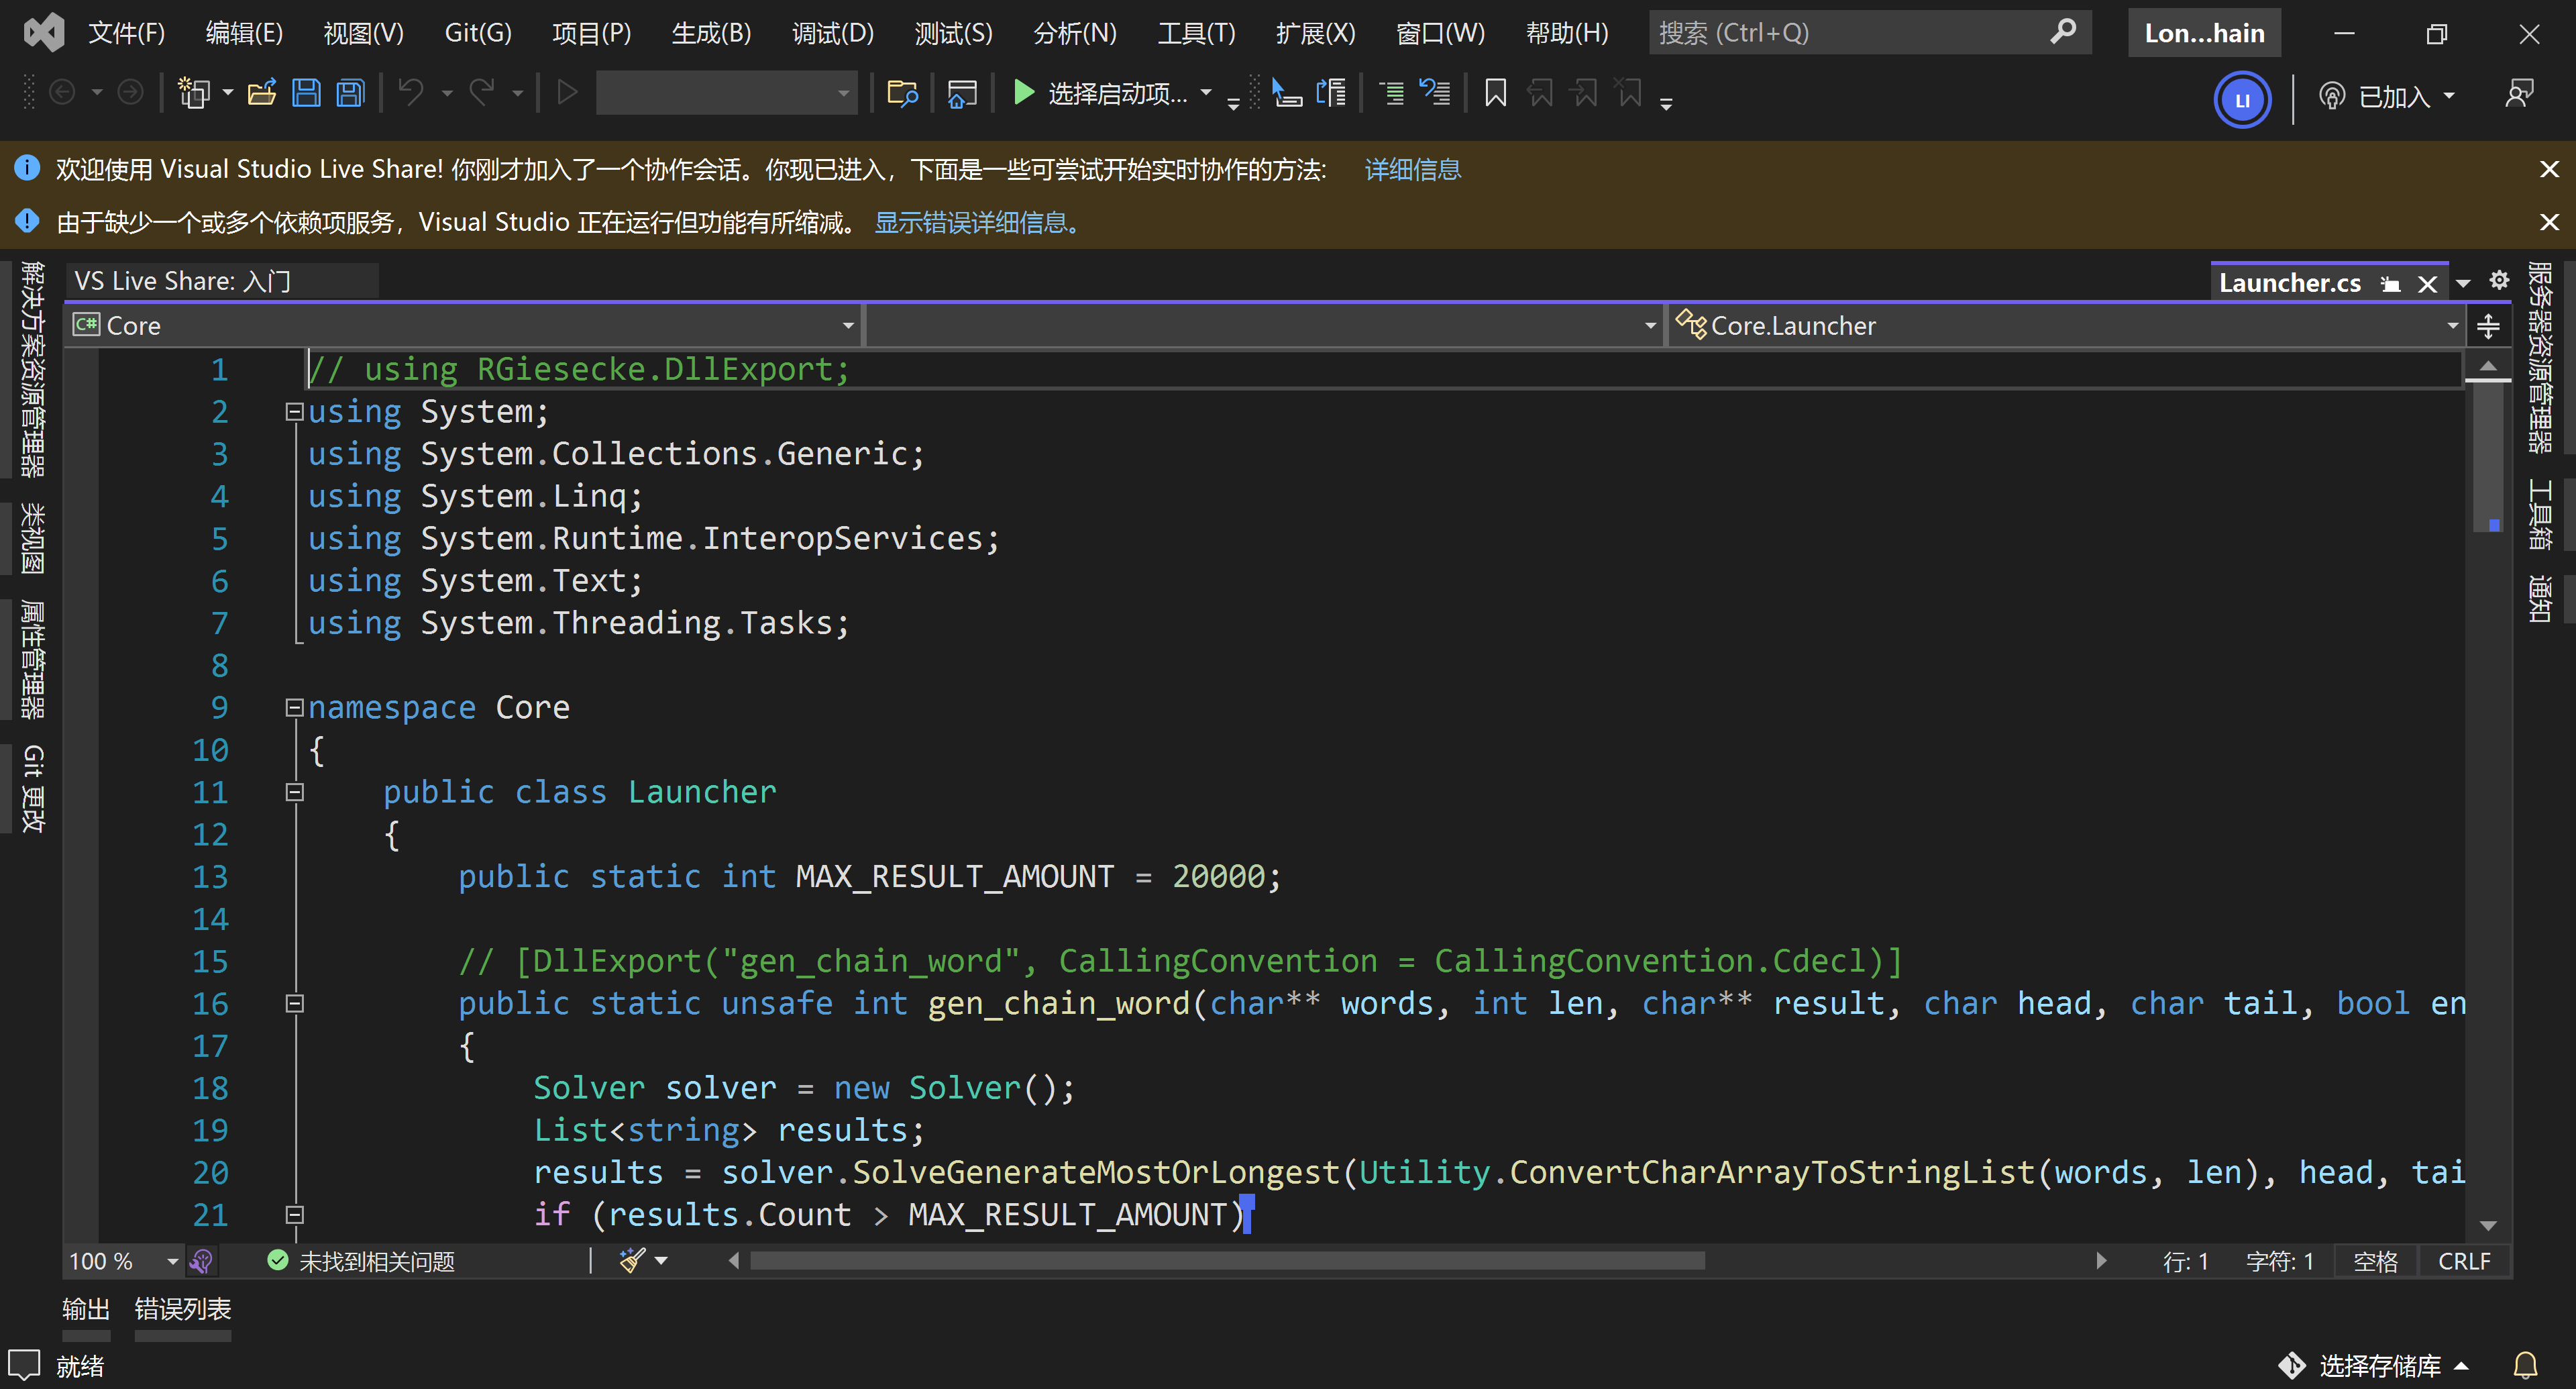Pin the Launcher.cs tab

coord(2391,284)
